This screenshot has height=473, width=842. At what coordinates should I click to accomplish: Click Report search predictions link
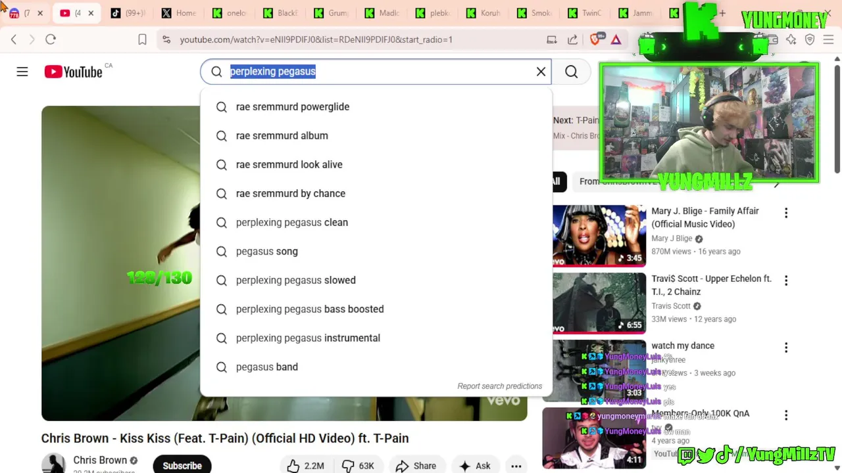[x=500, y=386]
